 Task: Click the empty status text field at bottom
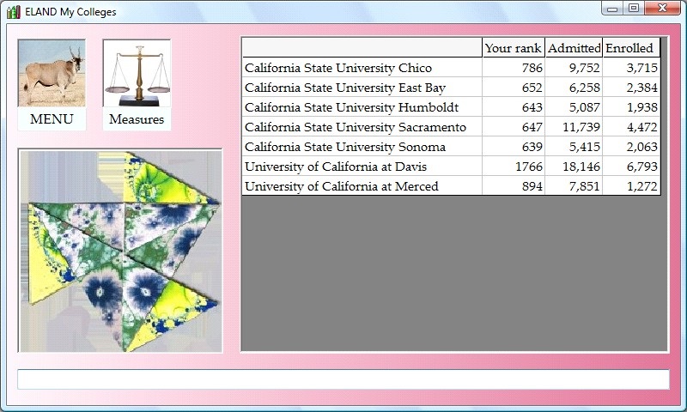click(x=343, y=379)
